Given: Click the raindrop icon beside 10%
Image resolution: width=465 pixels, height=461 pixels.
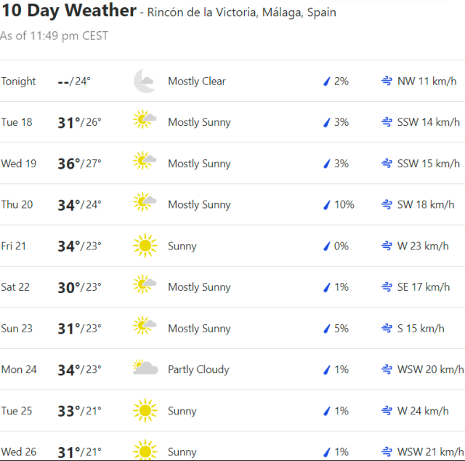Looking at the screenshot, I should point(326,205).
